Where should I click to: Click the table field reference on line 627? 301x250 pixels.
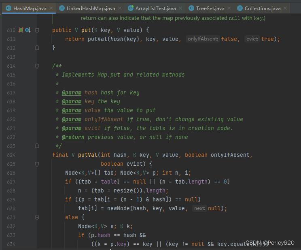tap(109, 182)
